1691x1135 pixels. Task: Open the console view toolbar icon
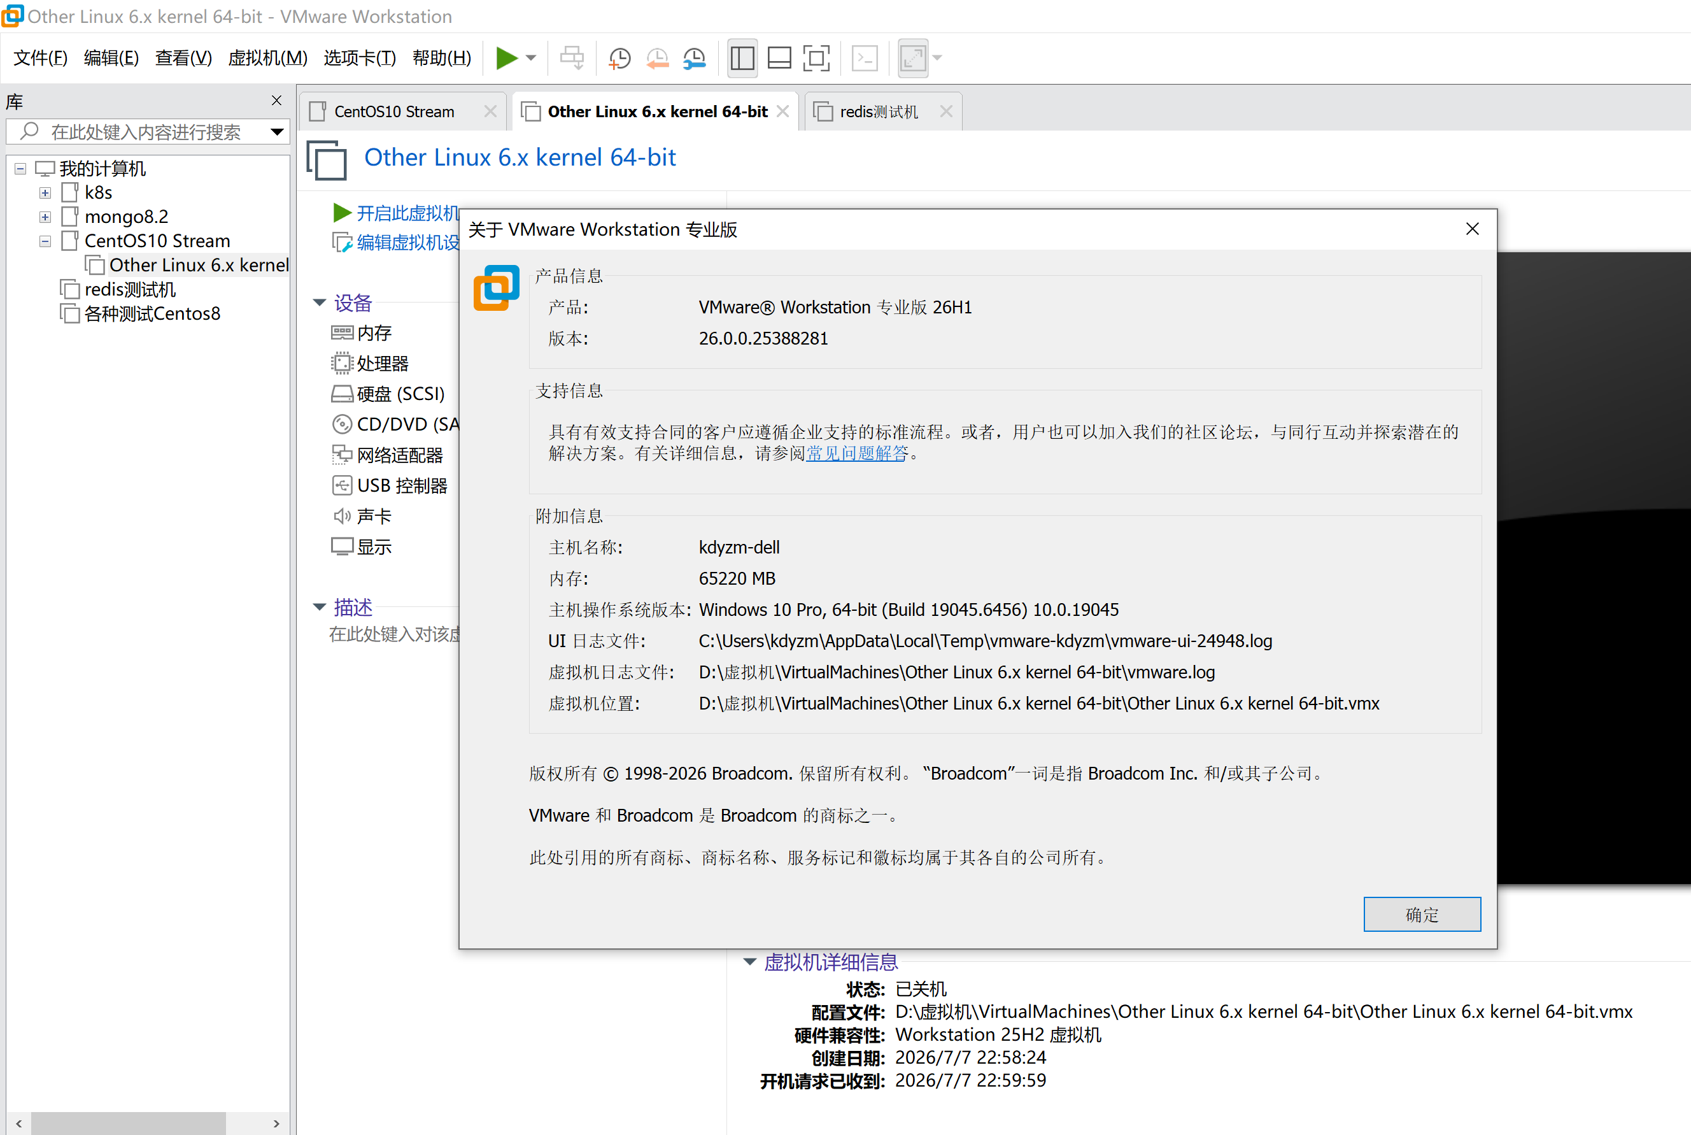[x=865, y=58]
